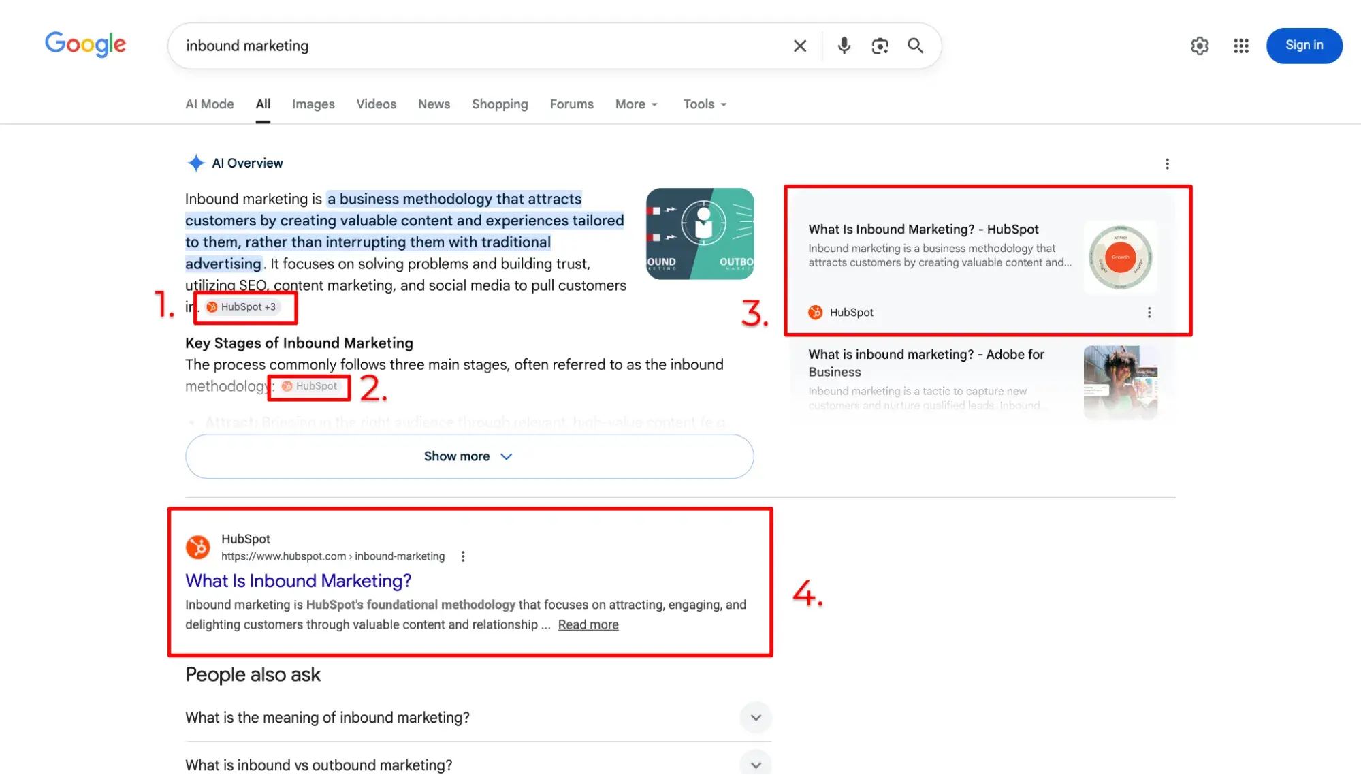Open the What Is Inbound Marketing? result title
This screenshot has height=775, width=1361.
point(298,581)
